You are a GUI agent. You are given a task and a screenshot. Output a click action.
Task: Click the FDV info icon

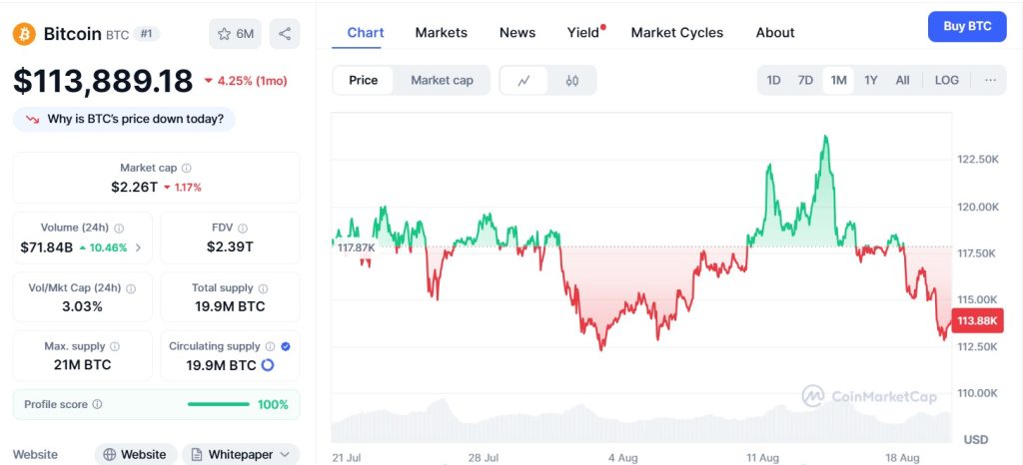click(x=243, y=229)
